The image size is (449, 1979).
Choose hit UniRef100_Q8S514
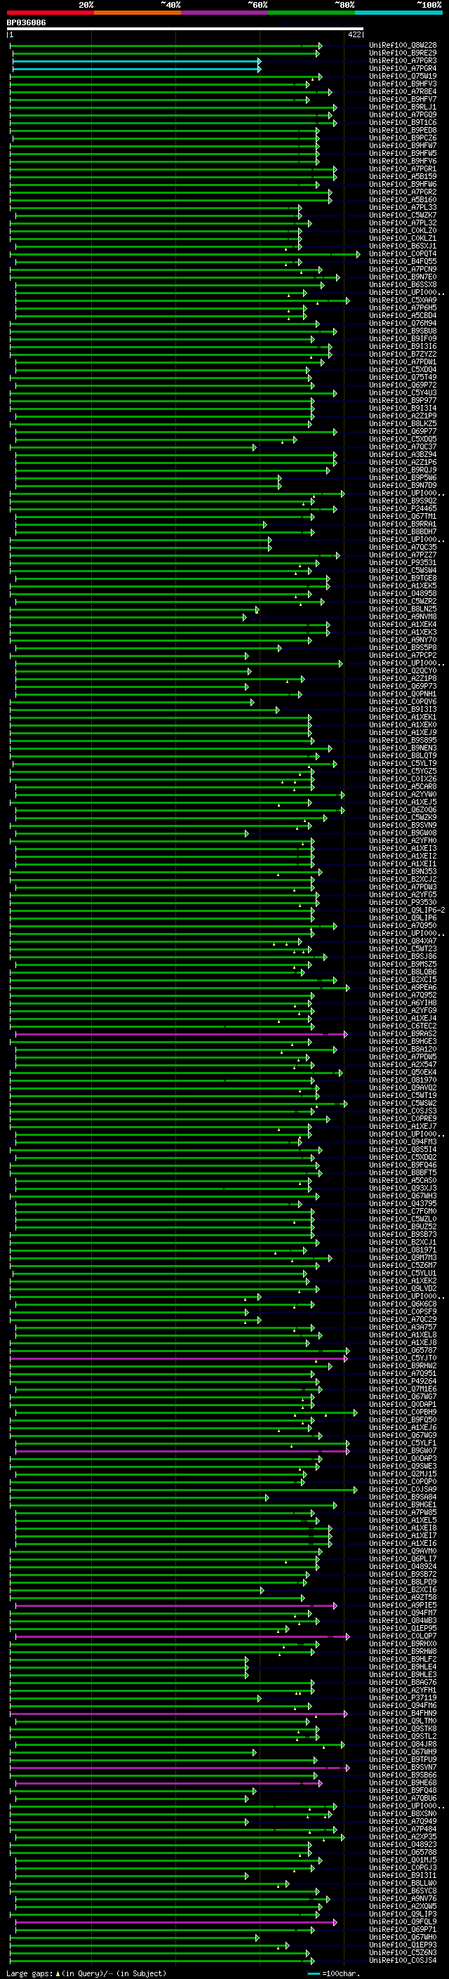403,1149
